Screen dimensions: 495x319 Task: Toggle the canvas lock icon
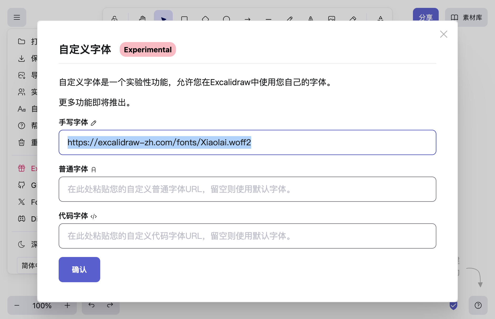114,18
